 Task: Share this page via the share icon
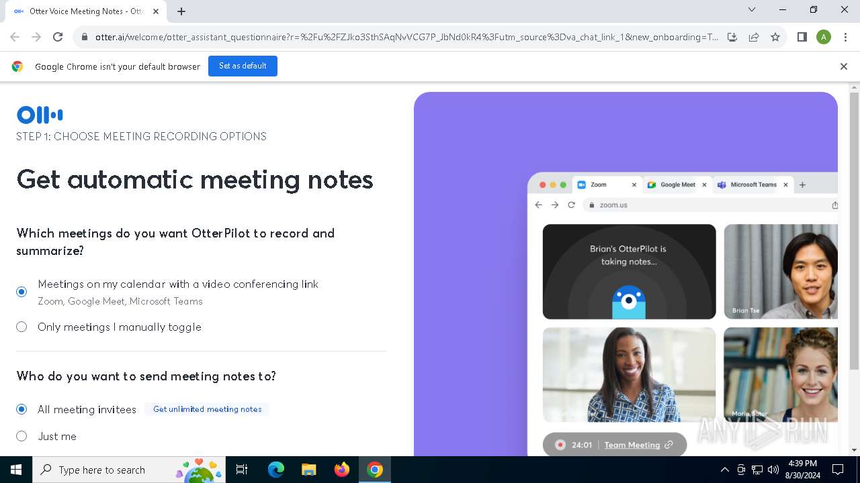pyautogui.click(x=754, y=38)
